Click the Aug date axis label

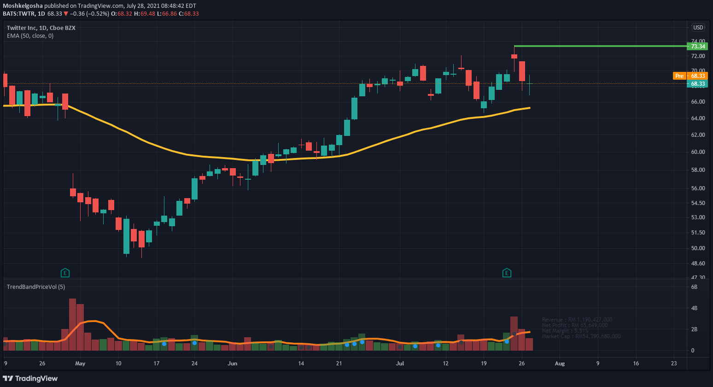(560, 364)
